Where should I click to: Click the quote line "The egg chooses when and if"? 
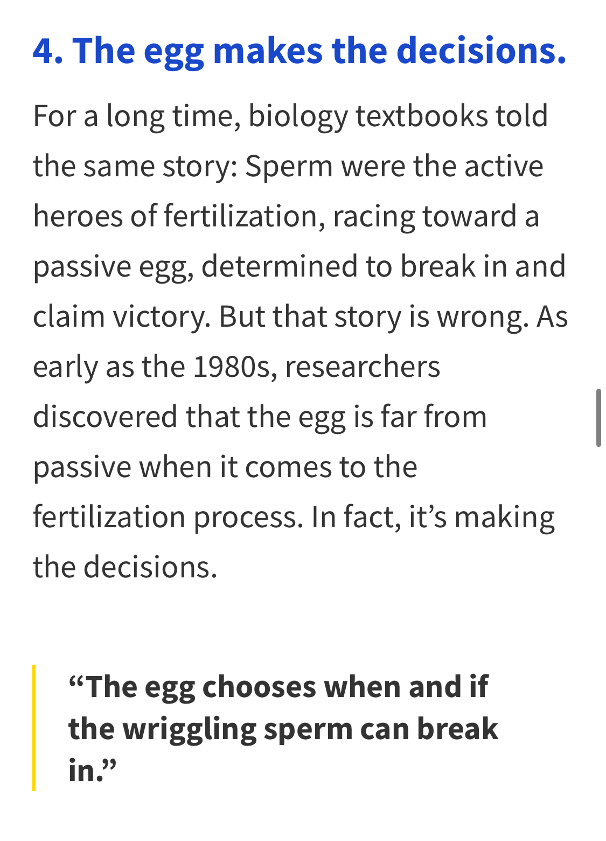tap(278, 687)
